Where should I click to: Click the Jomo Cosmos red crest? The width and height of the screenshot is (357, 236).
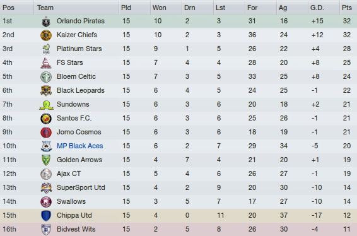coord(46,133)
